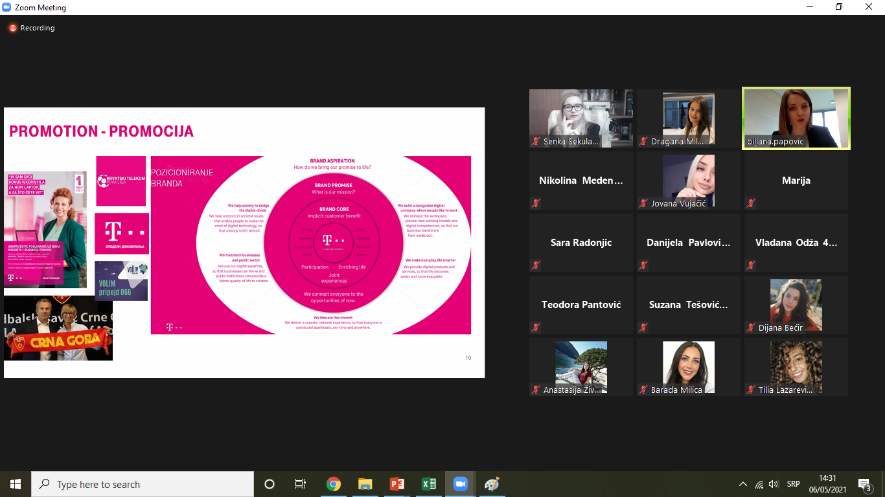
Task: Click the Sara Radonjic participant tile
Action: point(581,243)
